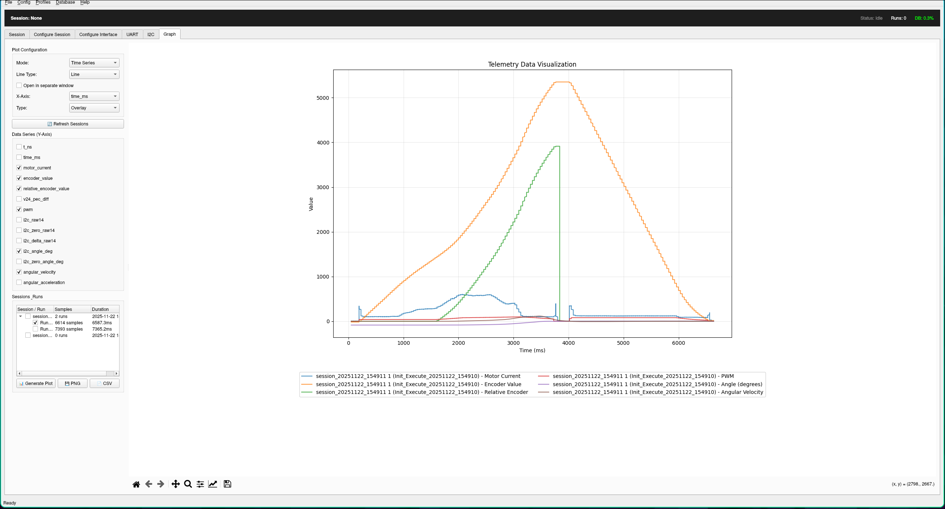The width and height of the screenshot is (945, 509).
Task: Open the Database menu
Action: coord(65,2)
